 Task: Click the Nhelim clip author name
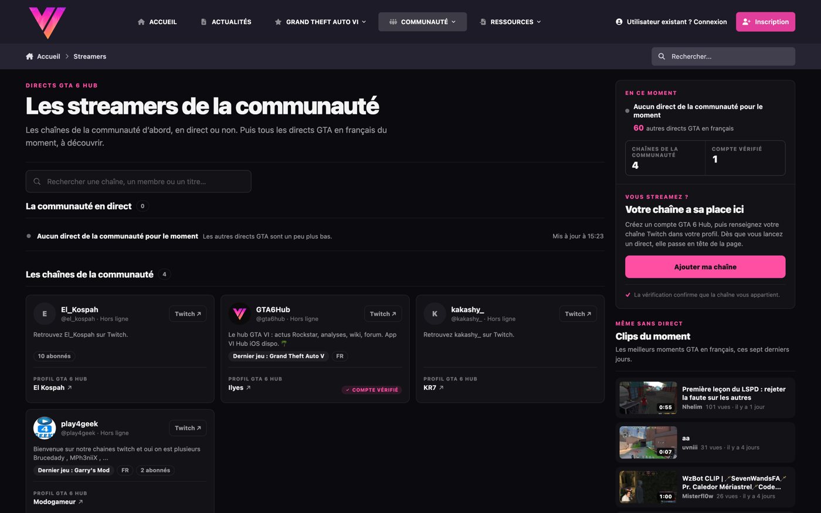[692, 407]
